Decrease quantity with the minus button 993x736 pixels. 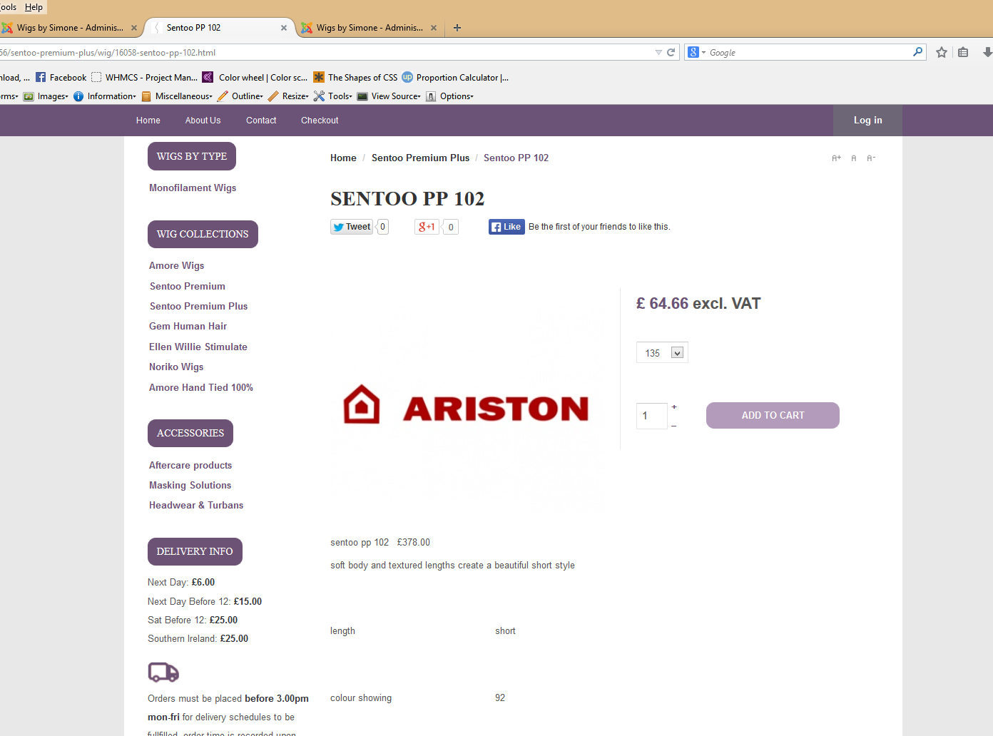point(674,426)
